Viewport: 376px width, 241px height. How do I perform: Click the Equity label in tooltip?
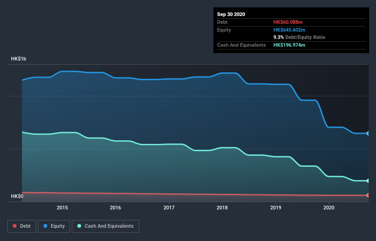coord(224,30)
